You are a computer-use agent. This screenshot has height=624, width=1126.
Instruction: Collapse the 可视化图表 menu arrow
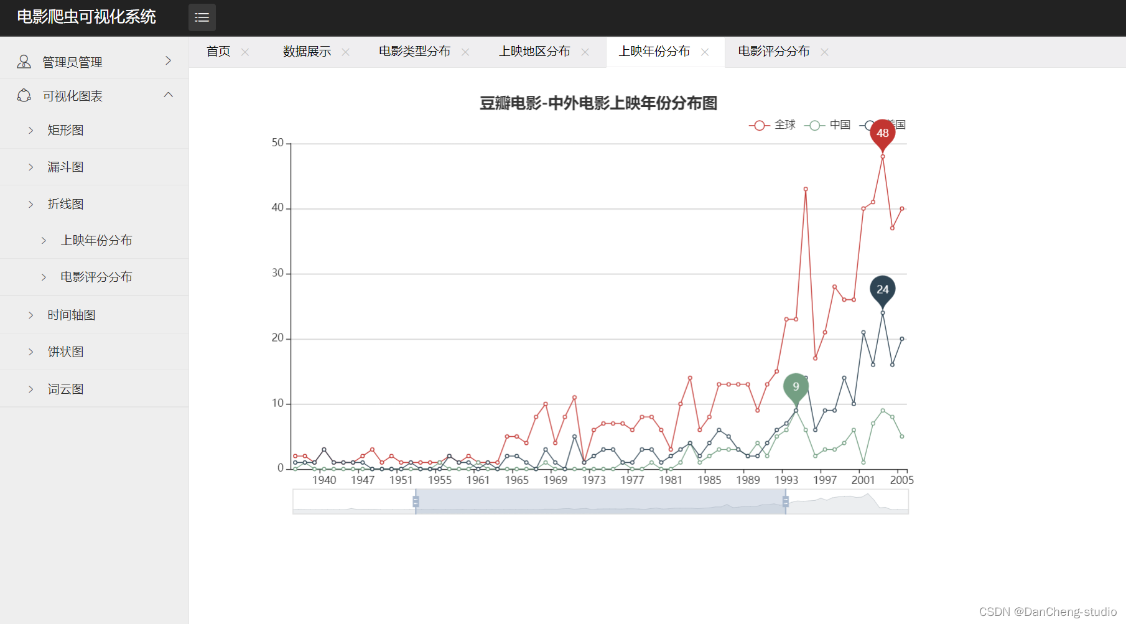168,95
